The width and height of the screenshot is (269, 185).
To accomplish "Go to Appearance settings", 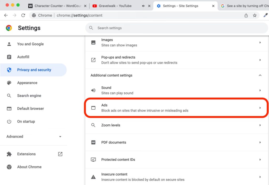I will pos(27,83).
